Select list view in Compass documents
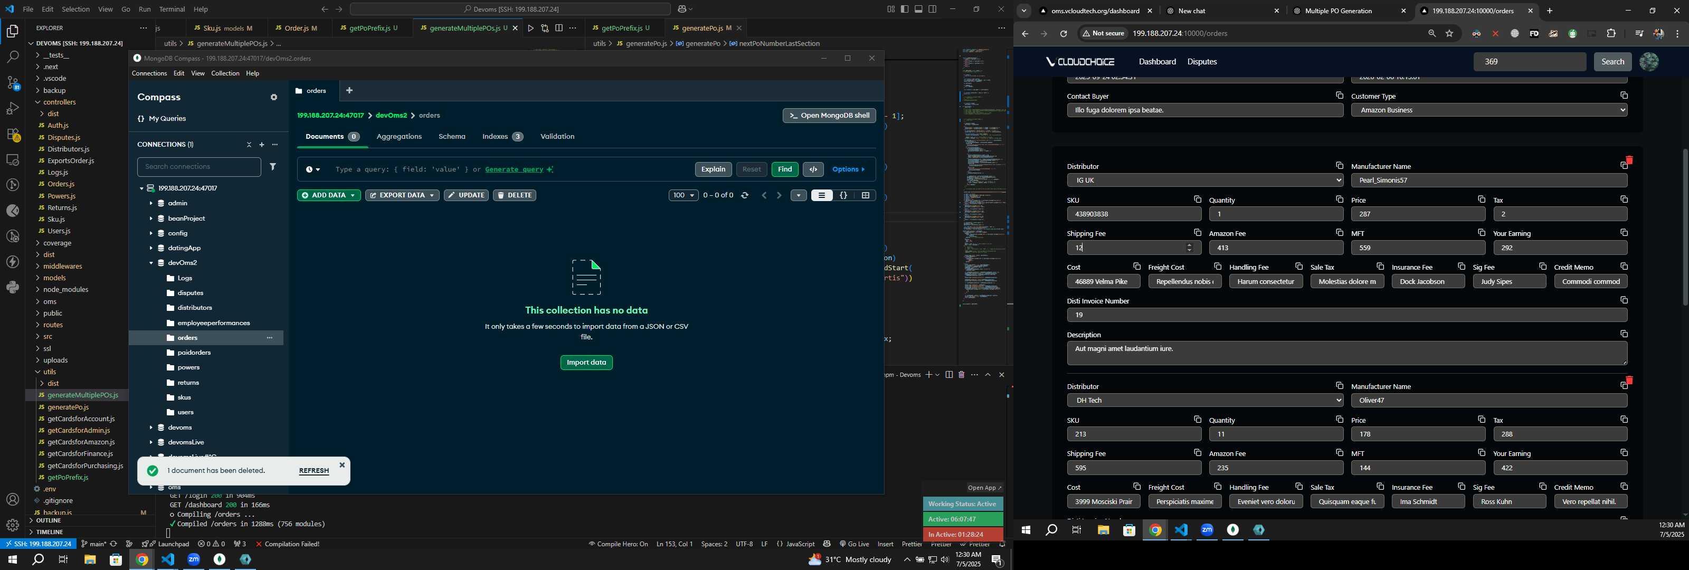 822,195
